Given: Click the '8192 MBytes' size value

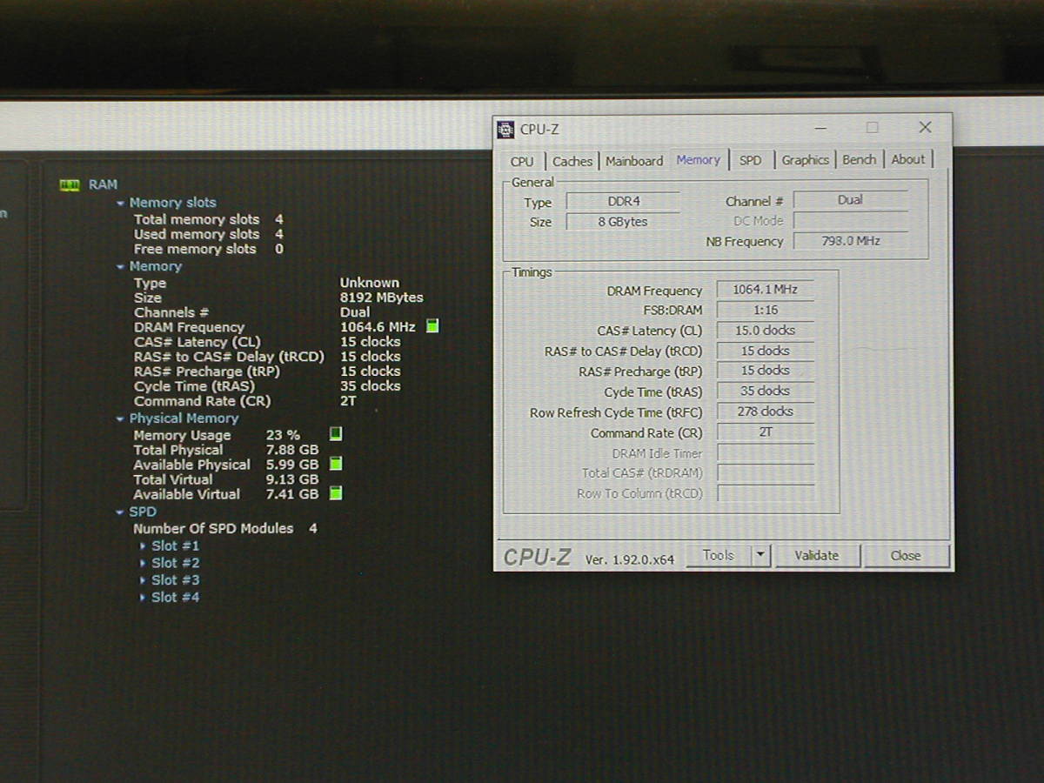Looking at the screenshot, I should [381, 298].
